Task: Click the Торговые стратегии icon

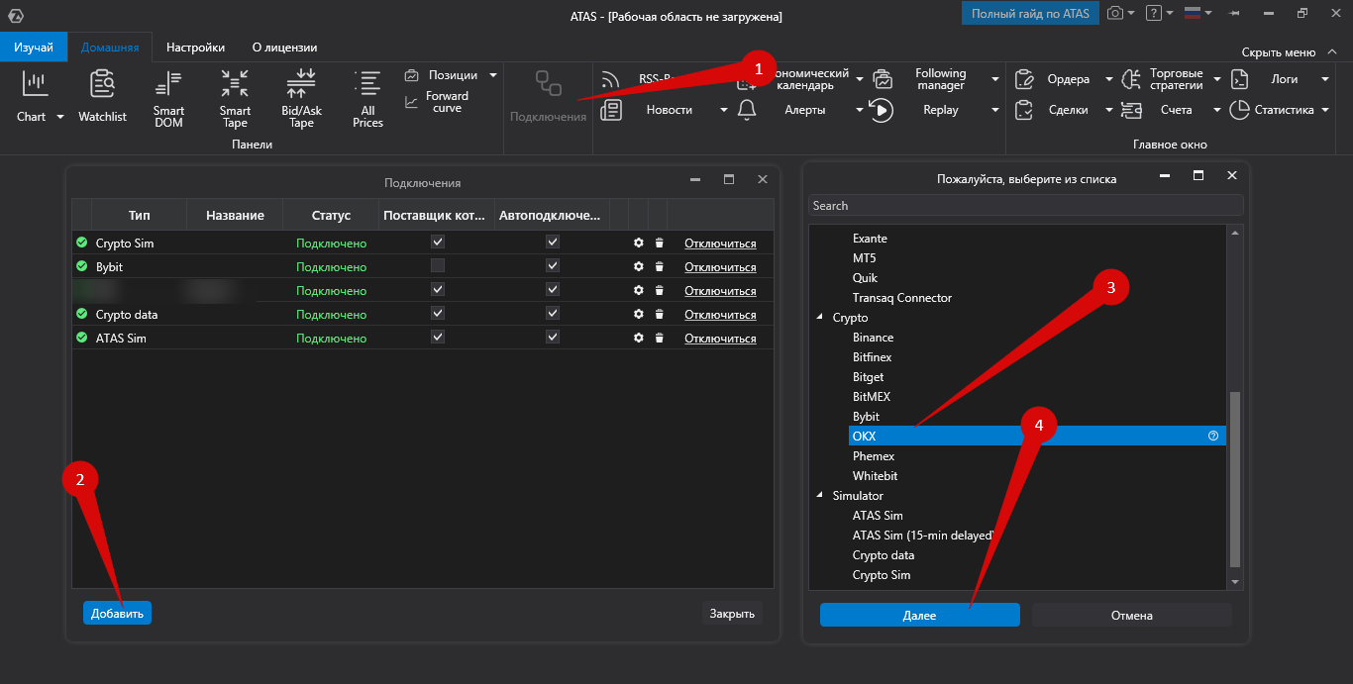Action: [1130, 79]
